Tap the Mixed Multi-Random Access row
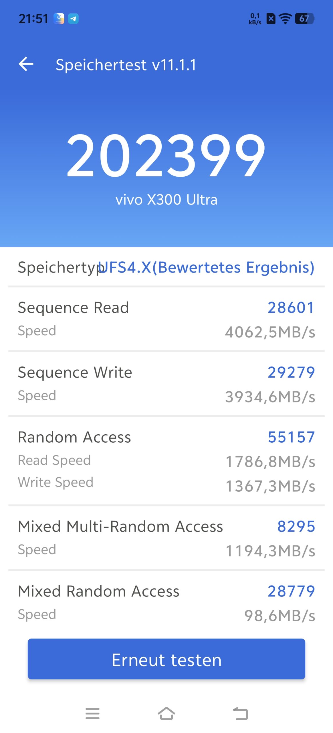This screenshot has width=333, height=733. 166,538
